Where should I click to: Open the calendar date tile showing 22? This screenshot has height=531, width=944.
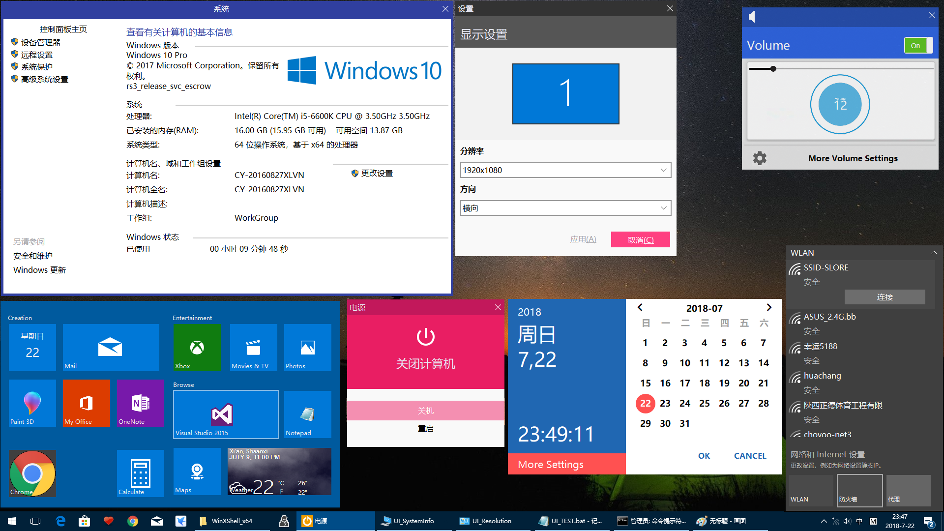pyautogui.click(x=32, y=348)
